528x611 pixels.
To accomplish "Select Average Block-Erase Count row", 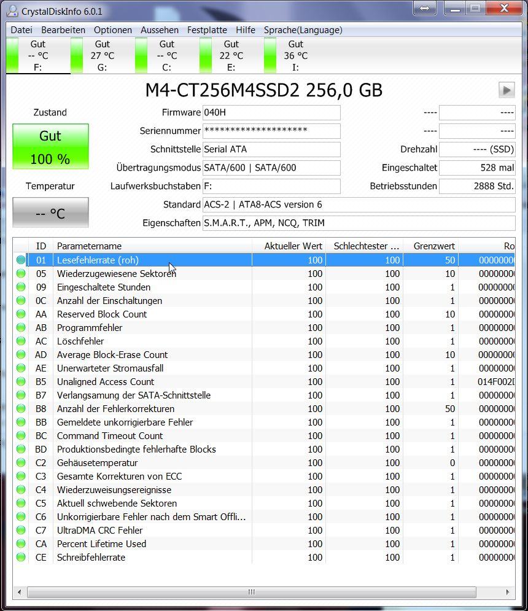I will (x=264, y=354).
